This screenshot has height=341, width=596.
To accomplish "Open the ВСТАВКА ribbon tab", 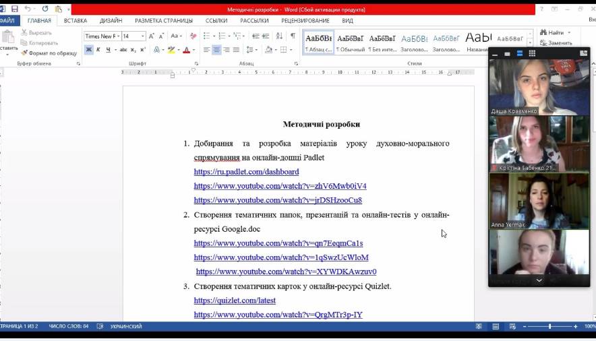I will 76,21.
